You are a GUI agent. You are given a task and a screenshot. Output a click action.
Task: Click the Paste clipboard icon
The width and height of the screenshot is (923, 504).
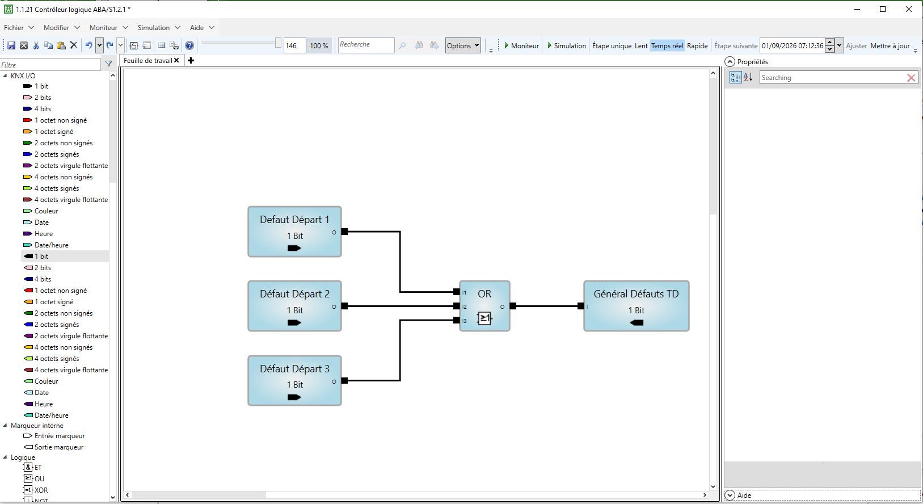tap(61, 45)
